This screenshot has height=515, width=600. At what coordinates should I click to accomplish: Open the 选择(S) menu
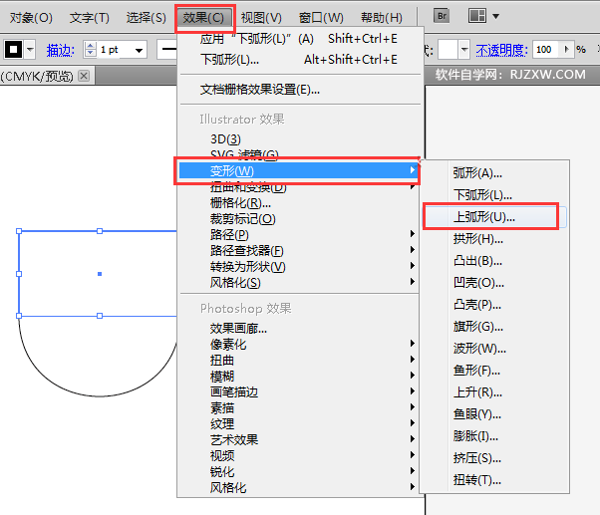pos(147,18)
